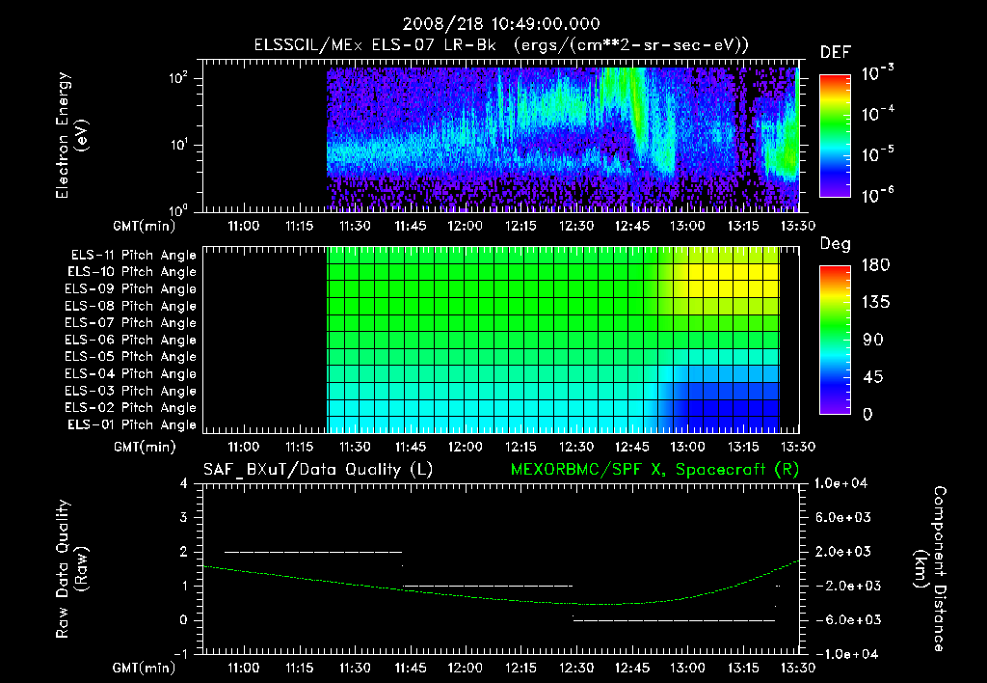Viewport: 987px width, 683px height.
Task: Select the ELS-05 Pitch Angle row label
Action: click(130, 357)
